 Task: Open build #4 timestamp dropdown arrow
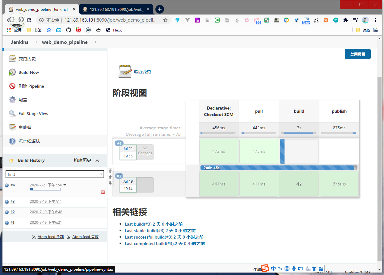pyautogui.click(x=65, y=185)
